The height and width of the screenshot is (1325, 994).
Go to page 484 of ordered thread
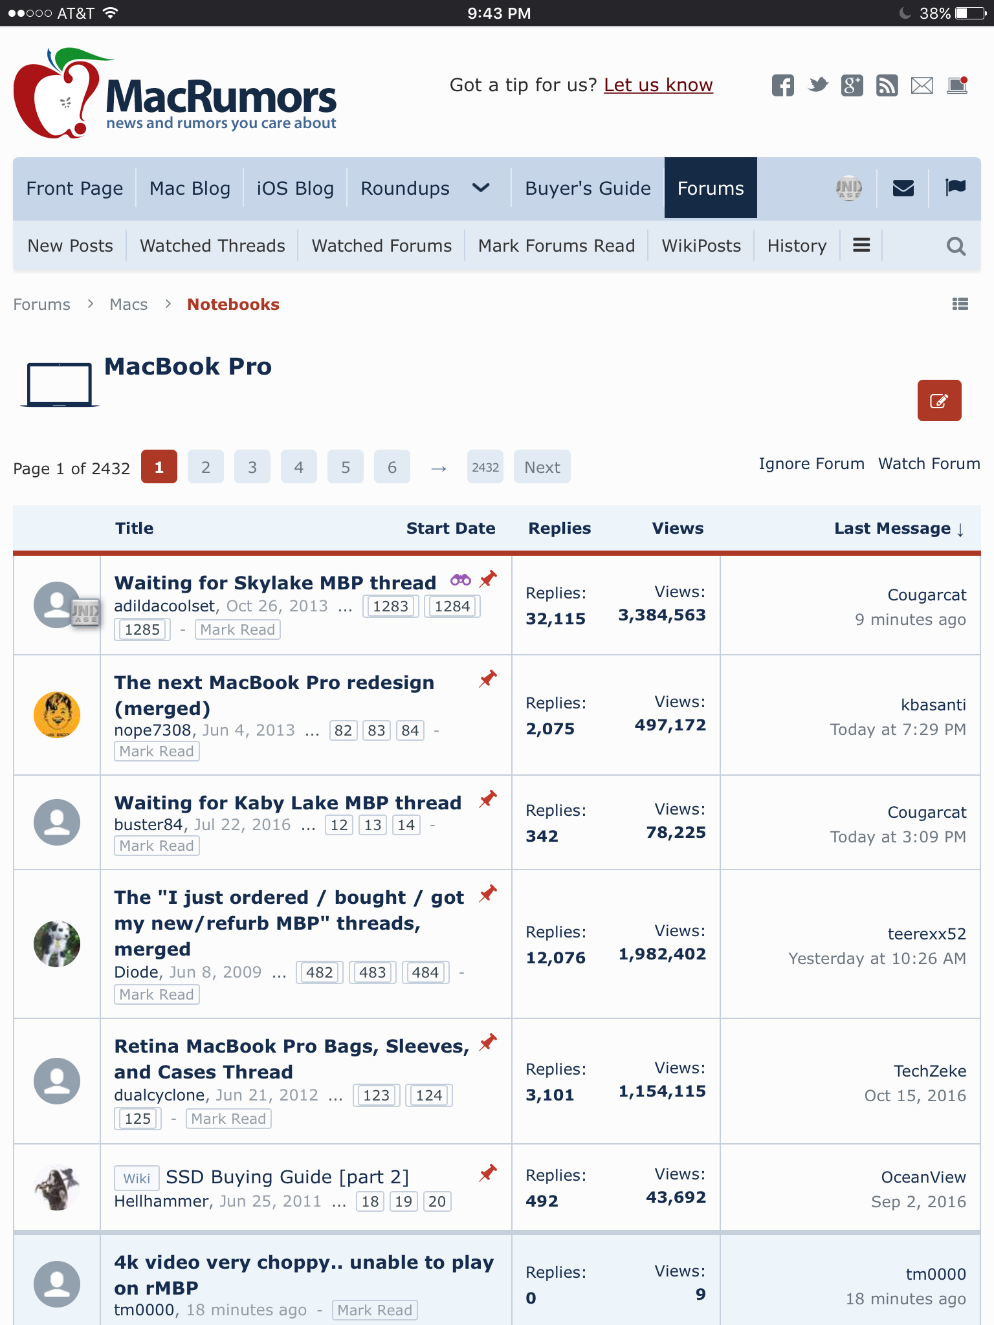(425, 972)
